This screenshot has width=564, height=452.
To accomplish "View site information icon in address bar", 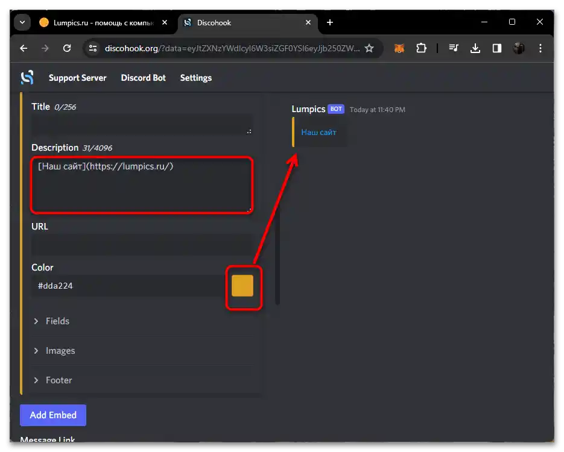I will click(93, 48).
